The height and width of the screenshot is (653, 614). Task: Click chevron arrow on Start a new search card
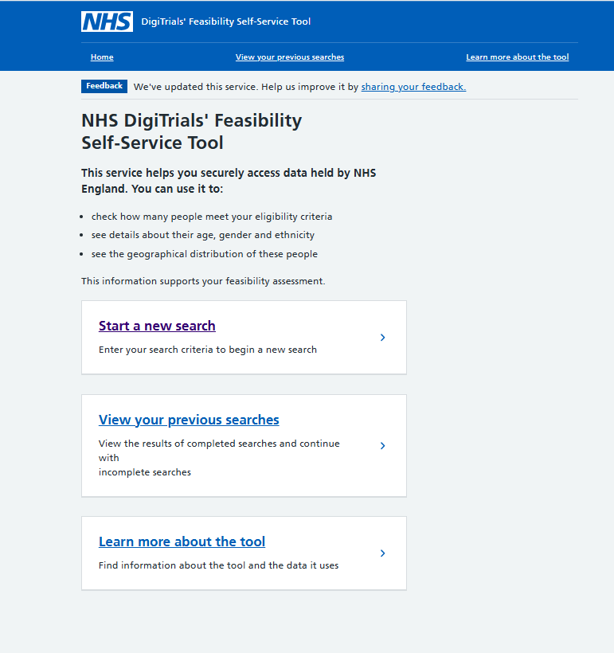[382, 338]
